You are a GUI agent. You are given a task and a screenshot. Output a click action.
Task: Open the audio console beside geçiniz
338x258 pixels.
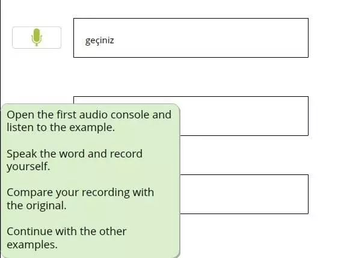[37, 37]
